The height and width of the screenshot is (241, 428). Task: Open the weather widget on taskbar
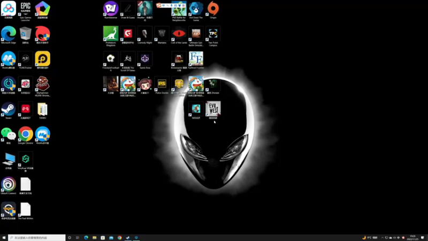[370, 238]
